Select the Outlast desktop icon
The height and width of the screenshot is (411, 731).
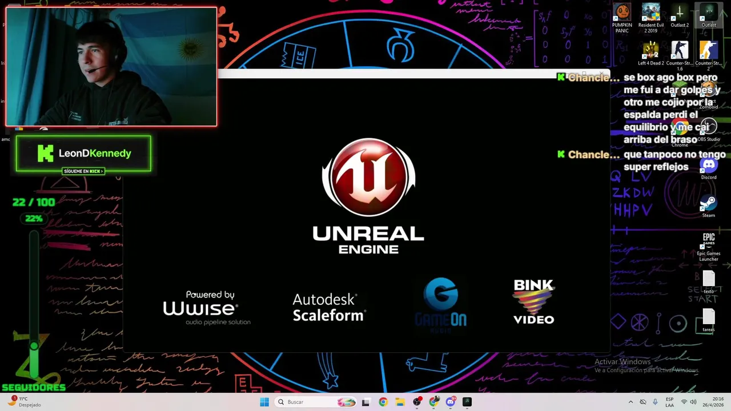pos(709,15)
